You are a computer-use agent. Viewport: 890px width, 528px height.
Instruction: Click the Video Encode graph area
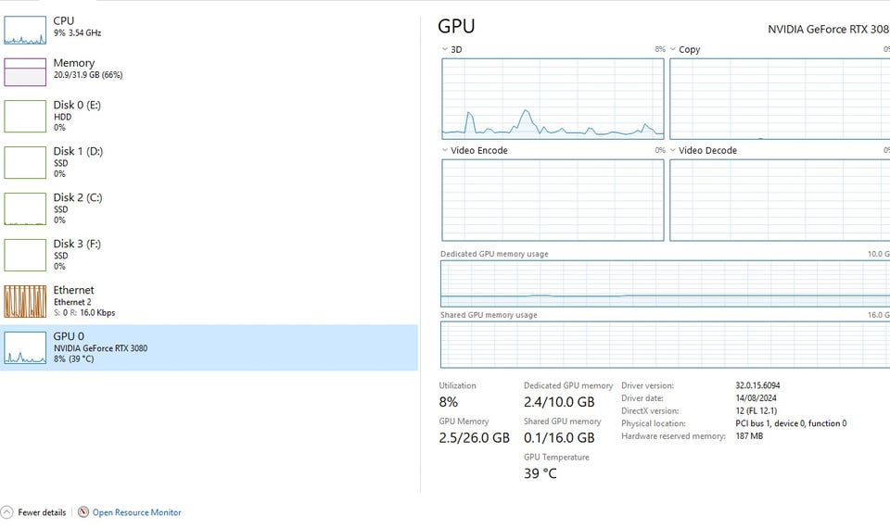pos(553,200)
